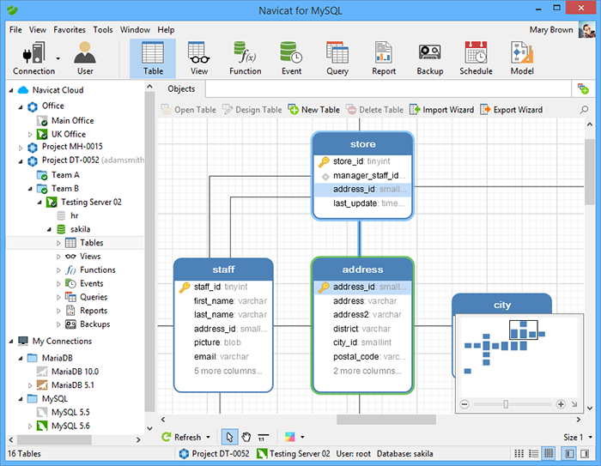
Task: Expand the Views node arrow
Action: click(58, 257)
